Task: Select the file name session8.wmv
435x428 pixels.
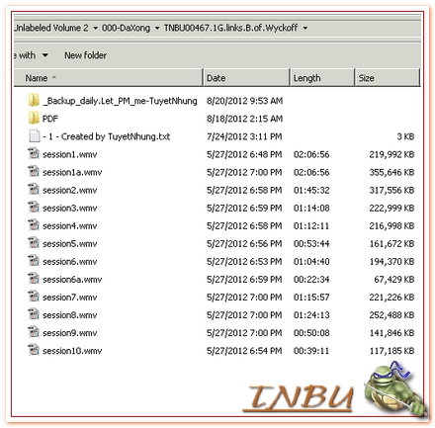Action: 70,315
